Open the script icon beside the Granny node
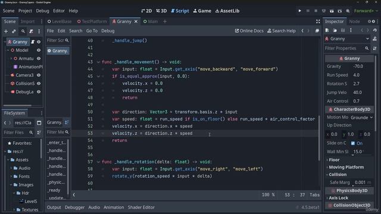 tap(33, 42)
